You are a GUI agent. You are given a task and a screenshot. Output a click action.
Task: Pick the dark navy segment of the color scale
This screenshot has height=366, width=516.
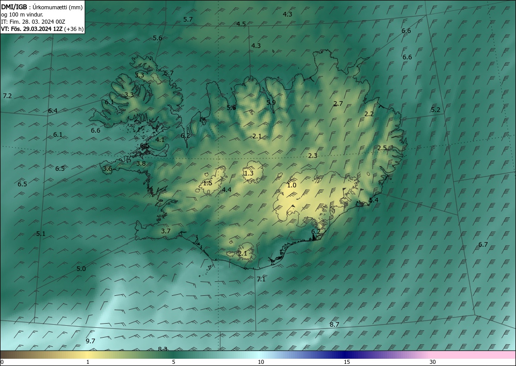pos(346,355)
